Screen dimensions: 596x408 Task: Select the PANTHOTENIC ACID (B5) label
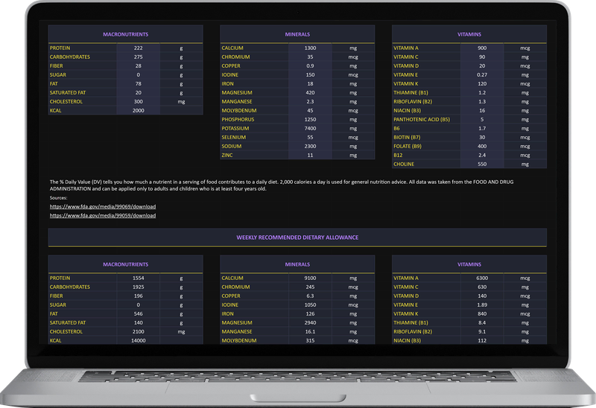[x=422, y=119]
